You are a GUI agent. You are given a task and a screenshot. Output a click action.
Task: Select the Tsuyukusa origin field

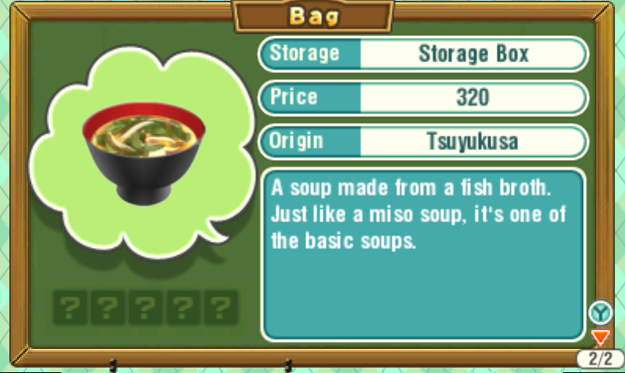tap(473, 141)
